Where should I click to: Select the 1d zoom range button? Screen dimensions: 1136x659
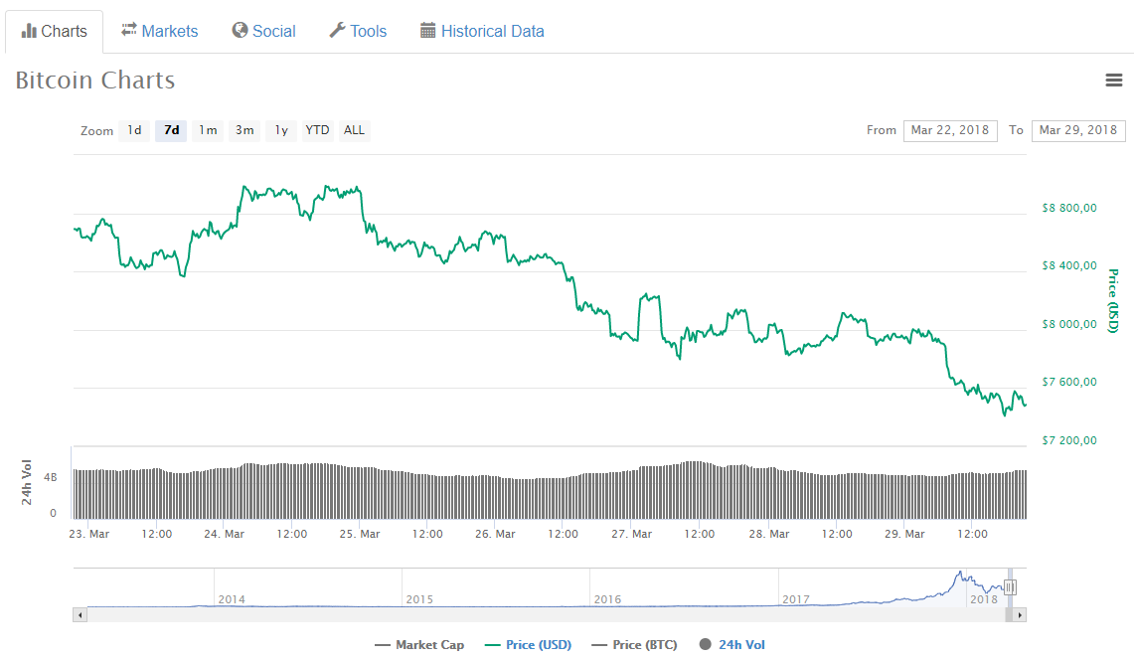coord(134,130)
